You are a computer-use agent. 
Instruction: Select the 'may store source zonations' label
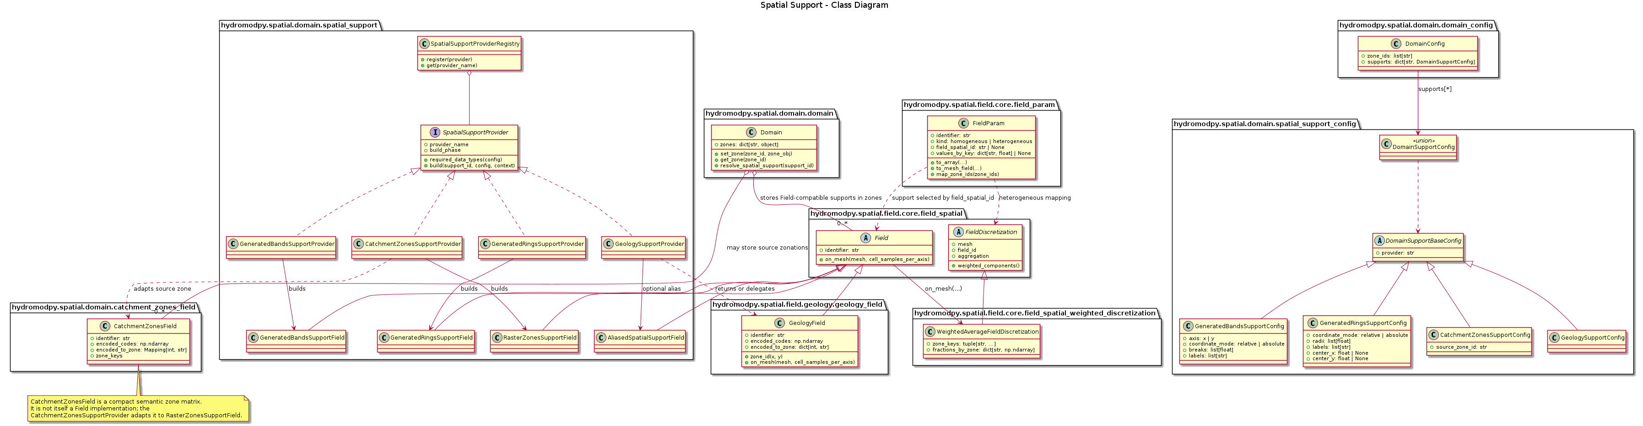(x=767, y=248)
